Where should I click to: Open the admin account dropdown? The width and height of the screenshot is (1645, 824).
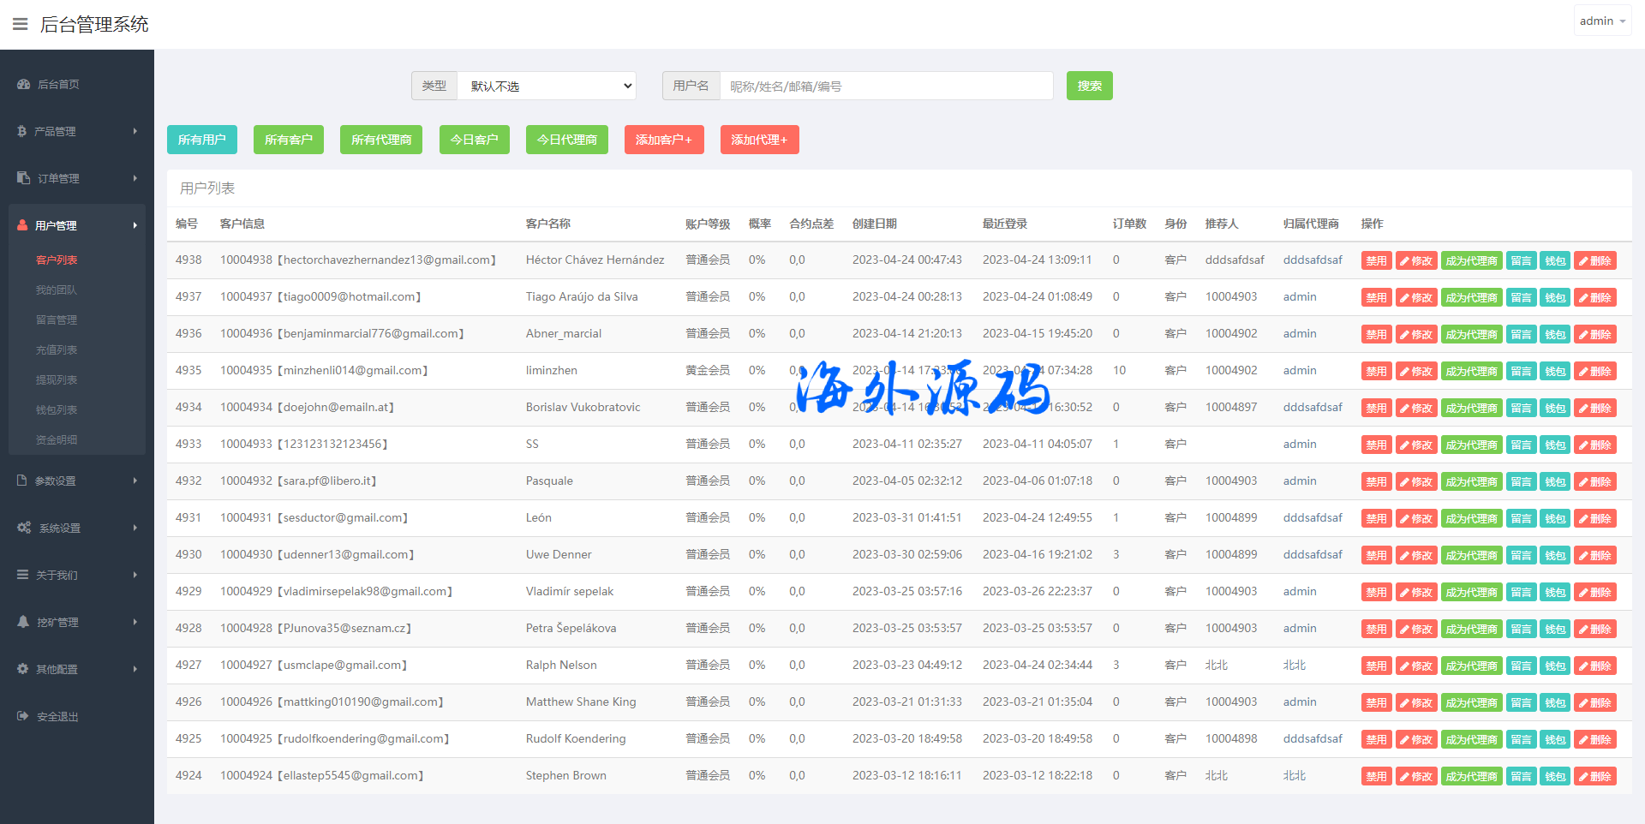tap(1601, 21)
